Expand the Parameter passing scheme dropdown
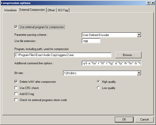The width and height of the screenshot is (156, 125). [139, 35]
